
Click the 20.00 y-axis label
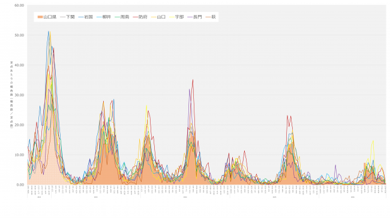point(19,125)
